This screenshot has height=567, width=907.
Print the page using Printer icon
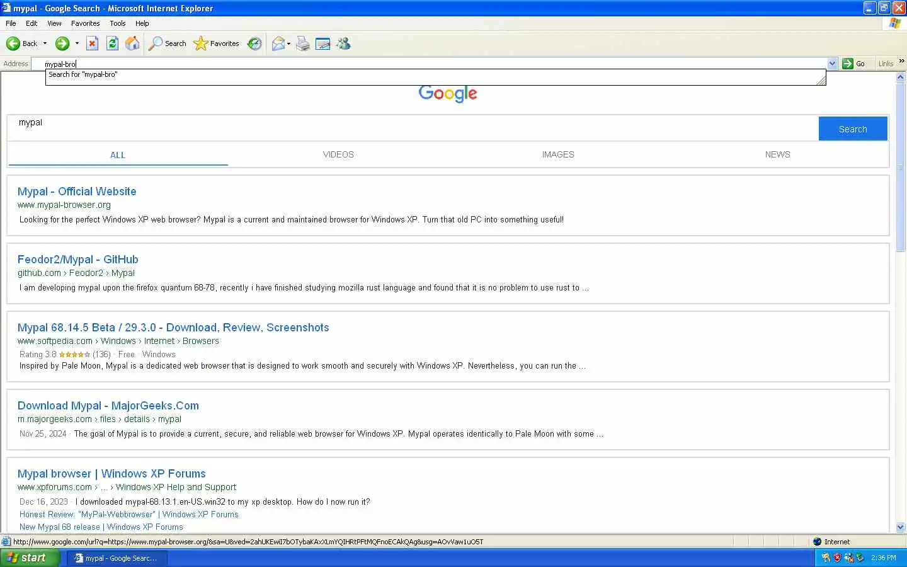(x=303, y=43)
